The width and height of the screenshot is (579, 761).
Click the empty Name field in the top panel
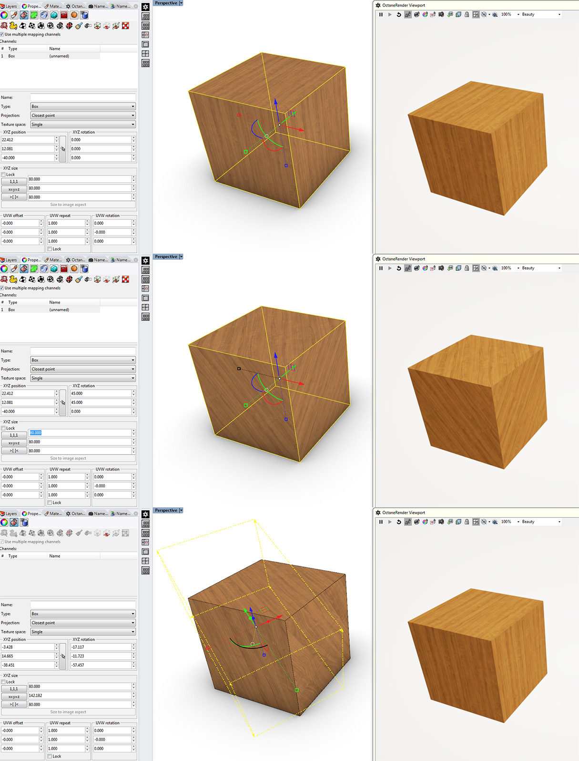[x=83, y=97]
